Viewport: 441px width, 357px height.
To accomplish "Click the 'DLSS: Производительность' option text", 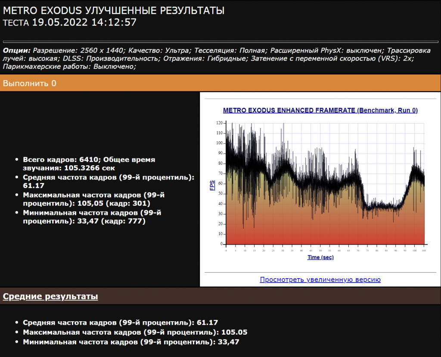I will click(x=111, y=58).
